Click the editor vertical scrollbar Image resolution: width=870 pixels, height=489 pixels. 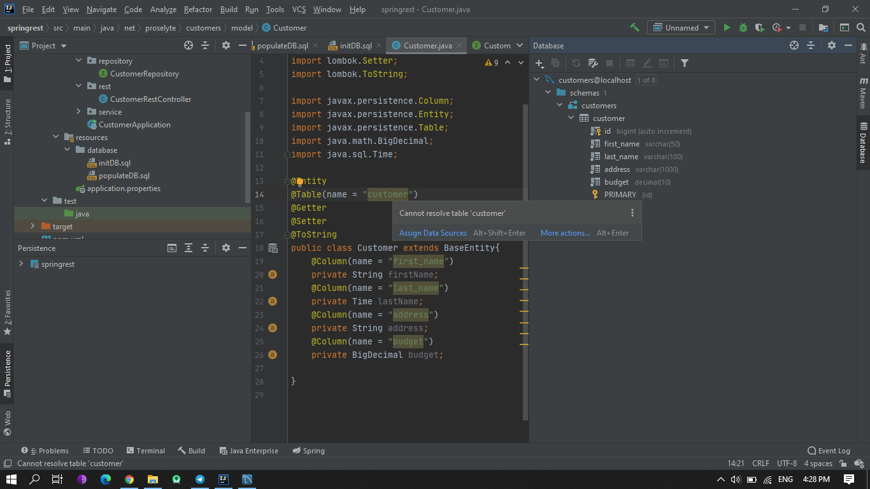525,261
